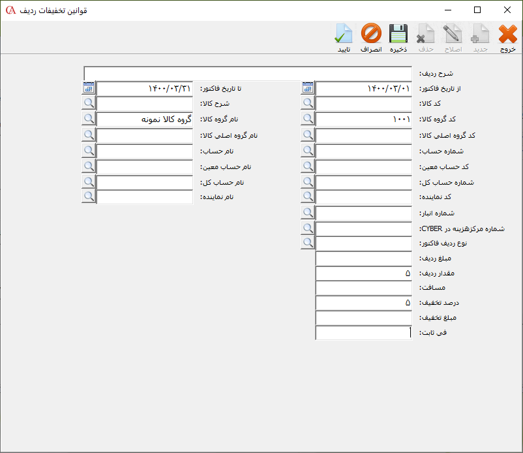Click magnifier next to نام حساب معین
The width and height of the screenshot is (523, 453).
point(89,166)
